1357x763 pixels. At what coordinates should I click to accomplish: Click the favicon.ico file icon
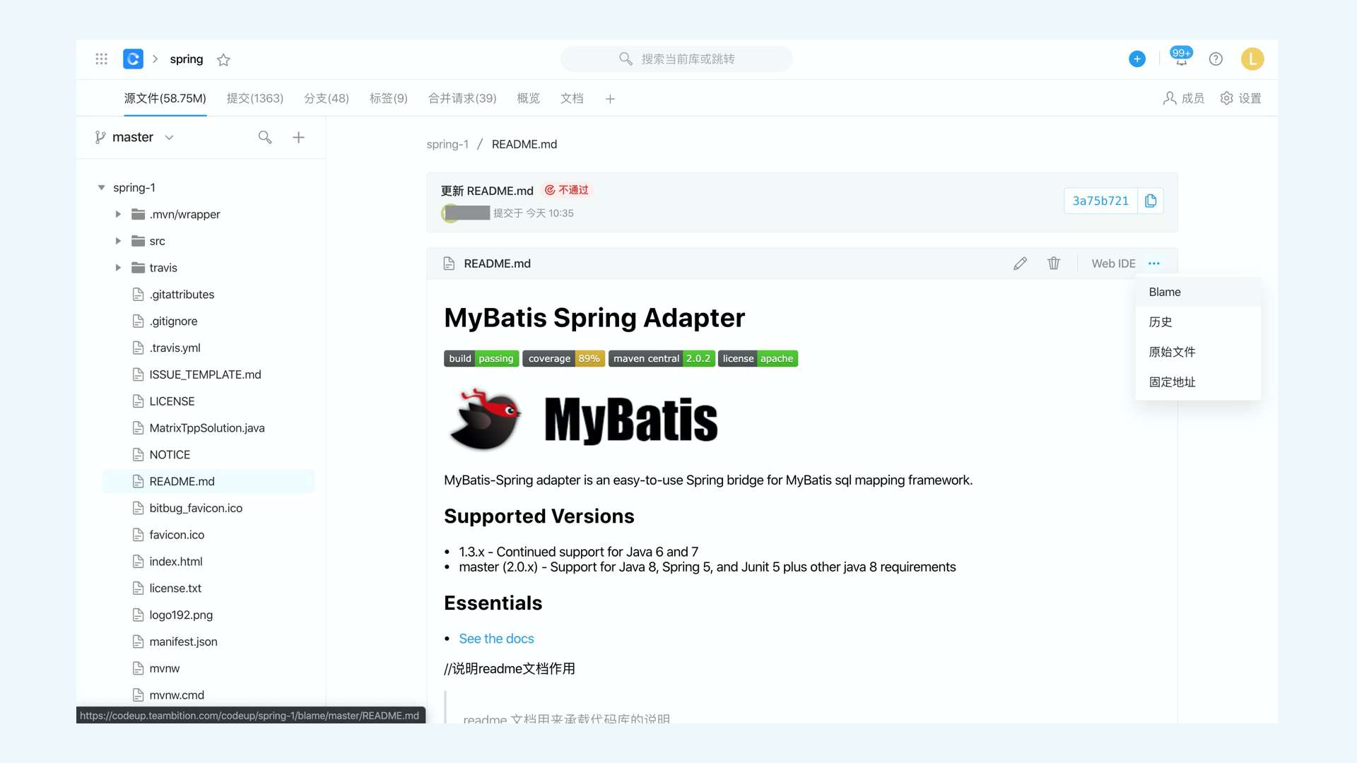[x=139, y=535]
